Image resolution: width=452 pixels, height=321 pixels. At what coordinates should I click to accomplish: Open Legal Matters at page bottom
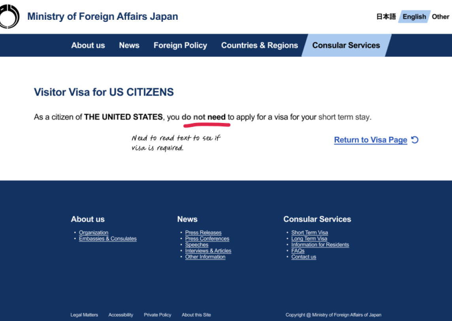point(84,315)
